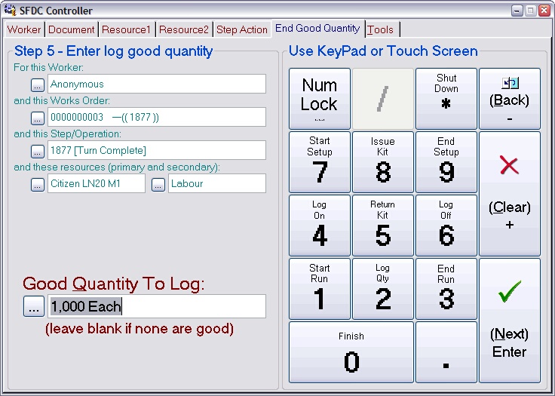This screenshot has width=555, height=396.
Task: Tap the decimal point key
Action: pyautogui.click(x=446, y=352)
